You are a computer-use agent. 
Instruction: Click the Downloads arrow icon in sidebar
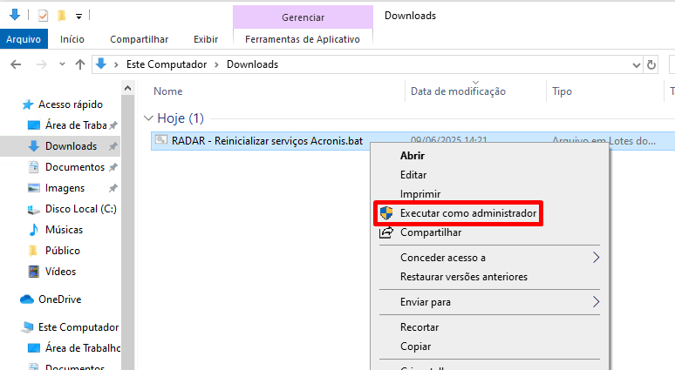(x=34, y=146)
